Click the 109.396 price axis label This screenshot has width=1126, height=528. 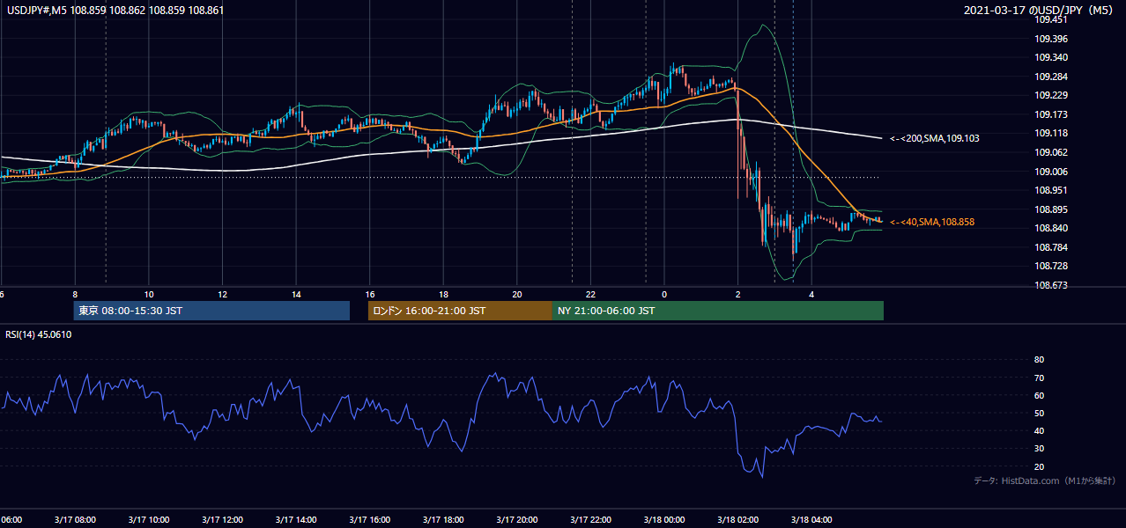click(x=1051, y=39)
